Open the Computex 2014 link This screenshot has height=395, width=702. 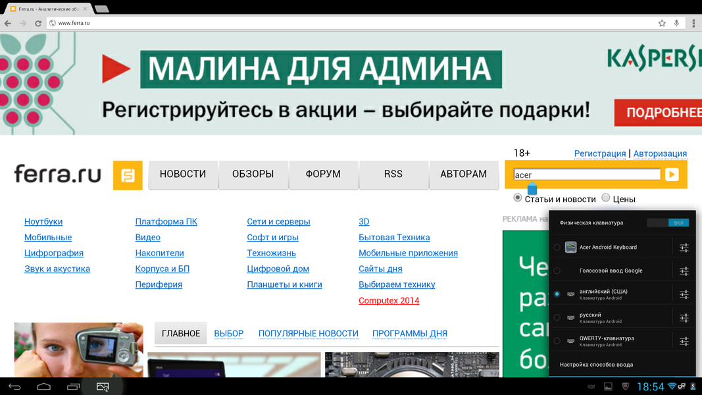(x=388, y=300)
